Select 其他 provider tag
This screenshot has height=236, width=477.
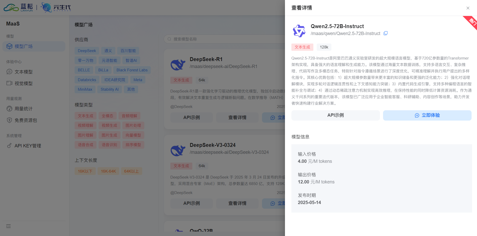pyautogui.click(x=131, y=89)
